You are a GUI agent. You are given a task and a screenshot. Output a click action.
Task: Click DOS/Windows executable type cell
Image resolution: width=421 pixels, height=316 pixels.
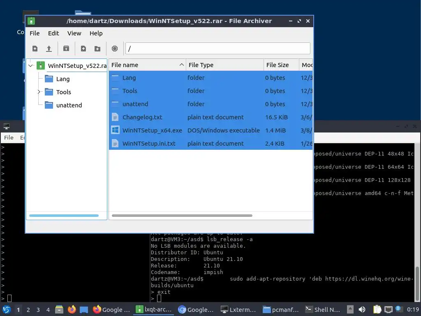(224, 130)
